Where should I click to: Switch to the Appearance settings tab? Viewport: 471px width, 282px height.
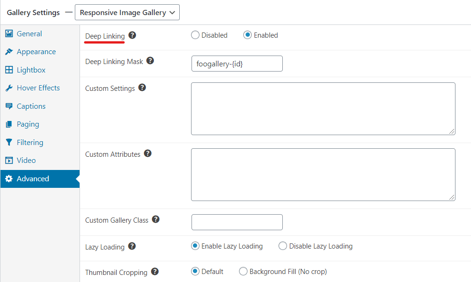click(x=40, y=52)
